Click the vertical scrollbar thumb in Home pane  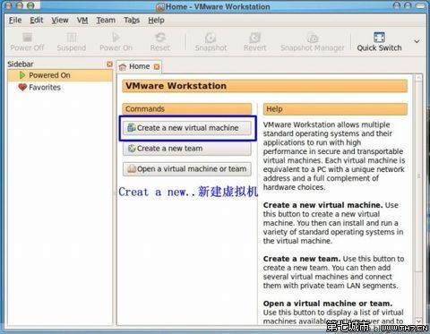point(418,176)
